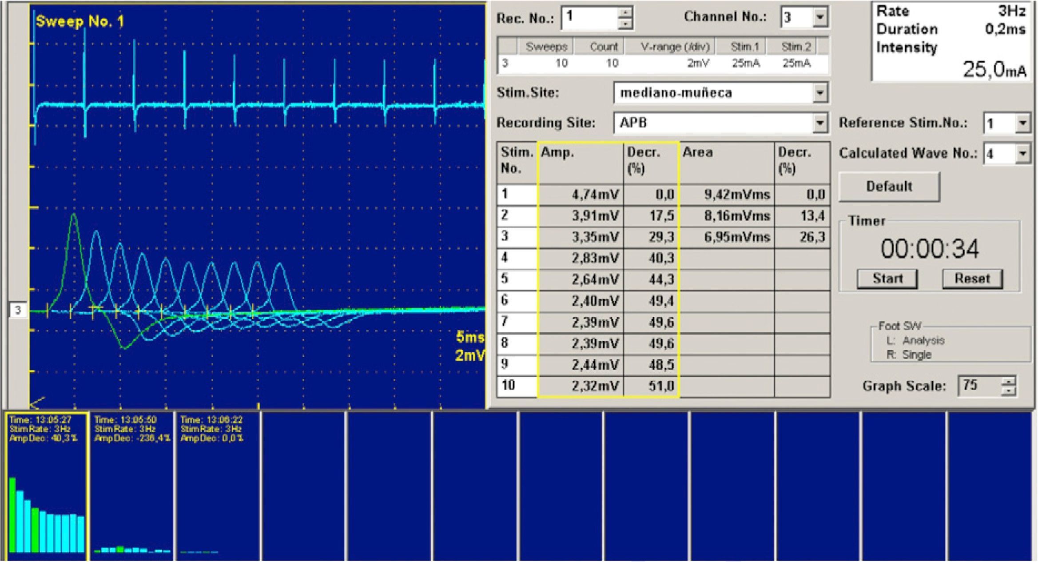
Task: Select the sweeps summary row showing 25mA
Action: [x=662, y=63]
